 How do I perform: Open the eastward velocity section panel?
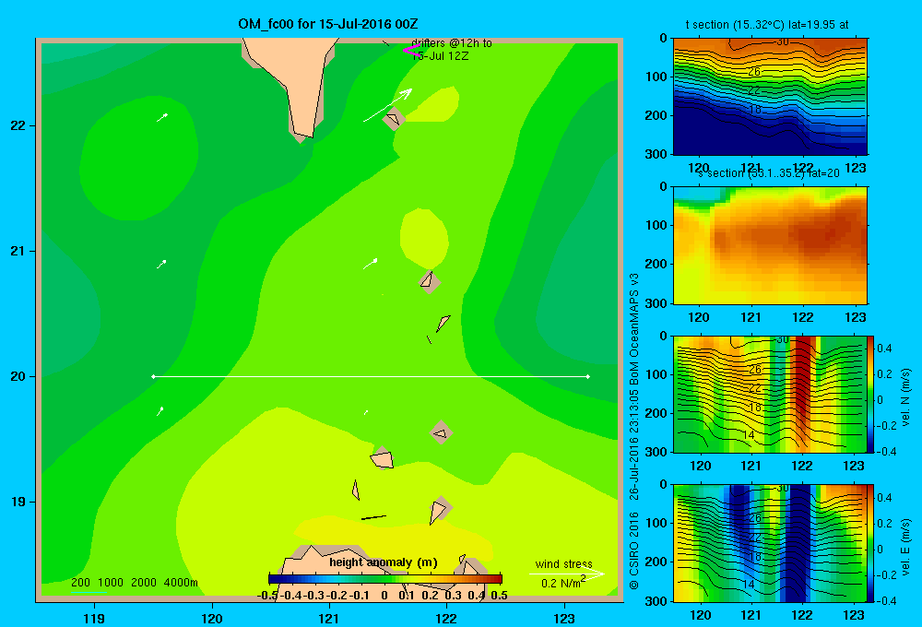(x=770, y=543)
